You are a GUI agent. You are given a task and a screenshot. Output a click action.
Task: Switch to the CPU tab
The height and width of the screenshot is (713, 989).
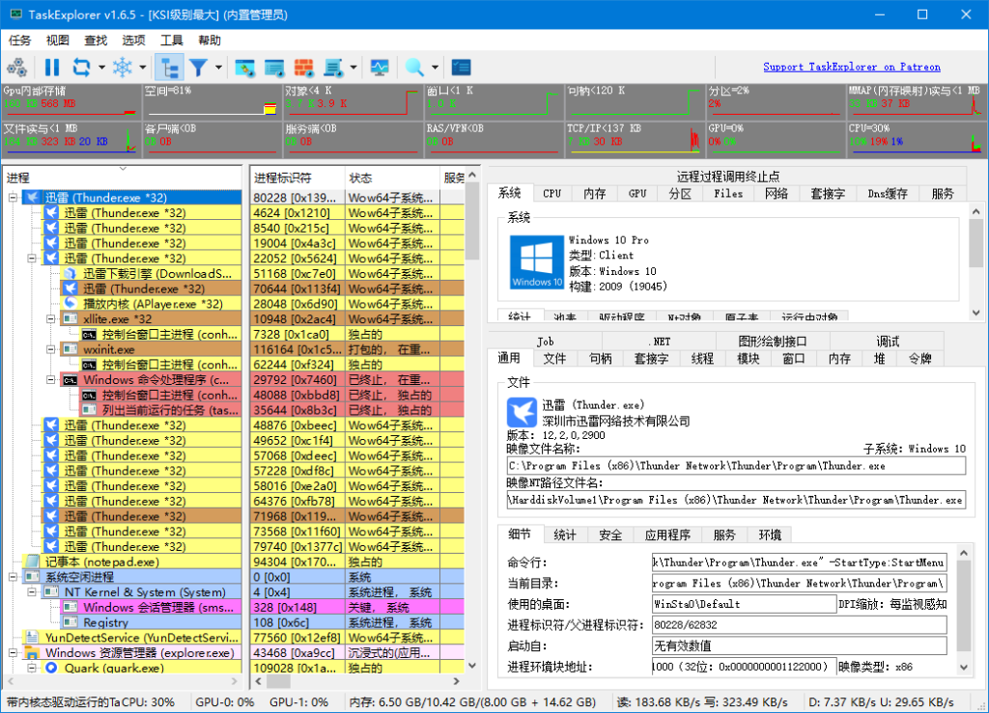click(x=551, y=194)
